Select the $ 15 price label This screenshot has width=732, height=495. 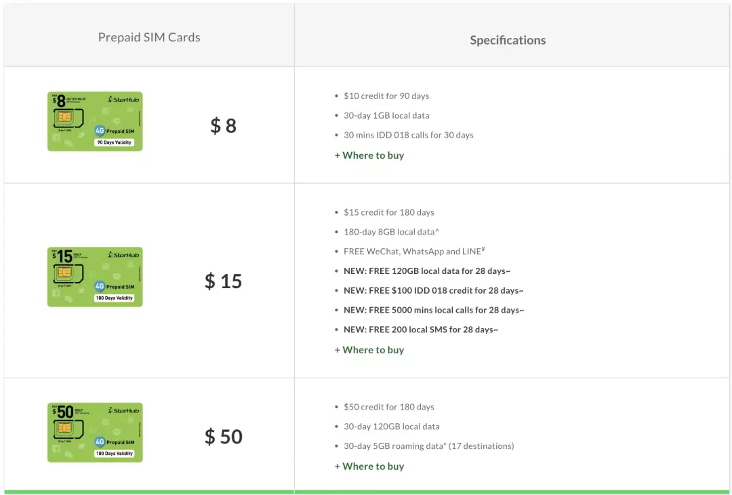[x=223, y=281]
